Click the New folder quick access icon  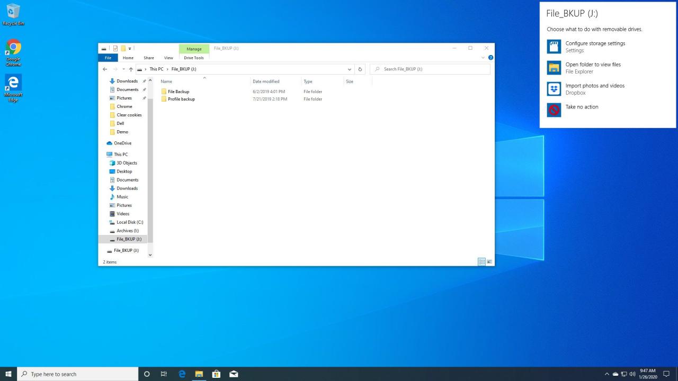pos(123,48)
